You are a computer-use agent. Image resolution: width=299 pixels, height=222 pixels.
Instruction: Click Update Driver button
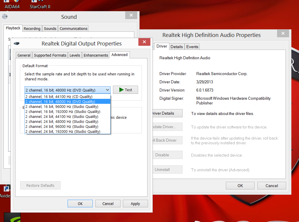pyautogui.click(x=167, y=127)
